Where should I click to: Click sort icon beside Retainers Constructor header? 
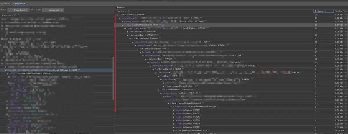click(x=129, y=11)
